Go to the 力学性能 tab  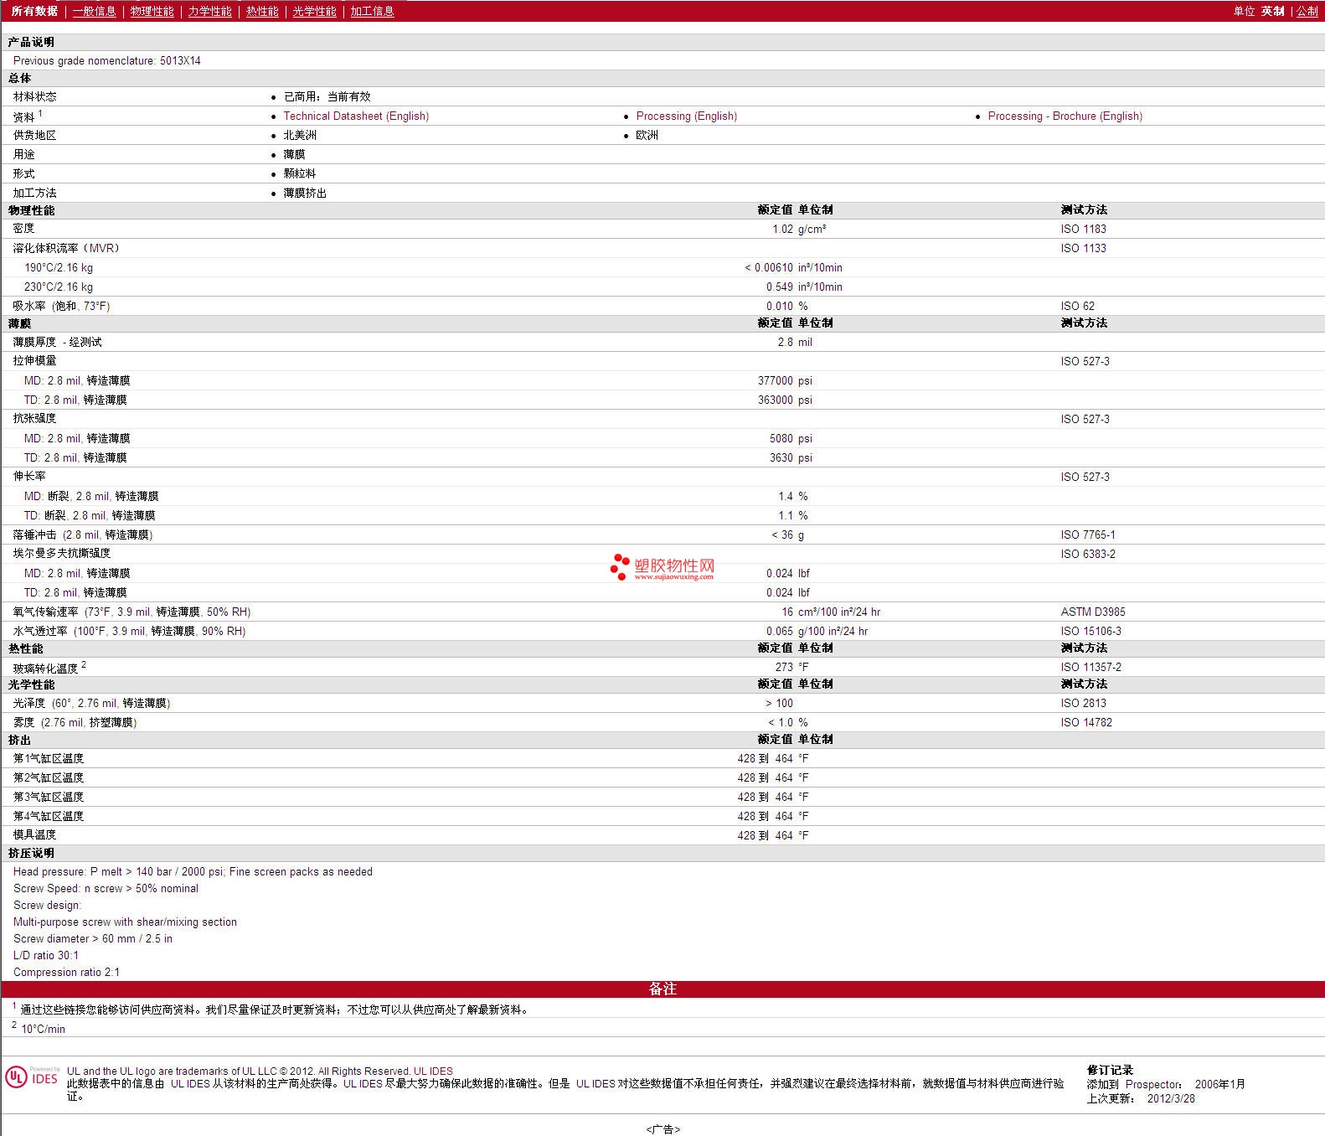(209, 11)
